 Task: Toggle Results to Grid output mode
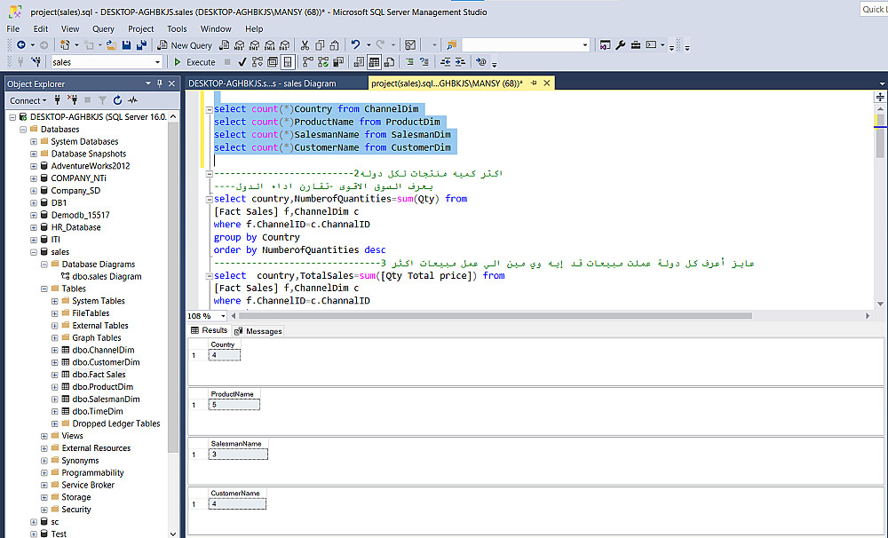(x=374, y=62)
